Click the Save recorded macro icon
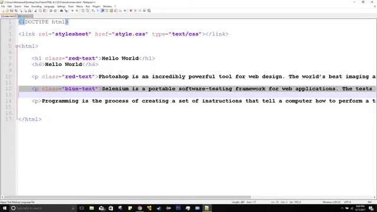This screenshot has width=377, height=212. point(149,11)
